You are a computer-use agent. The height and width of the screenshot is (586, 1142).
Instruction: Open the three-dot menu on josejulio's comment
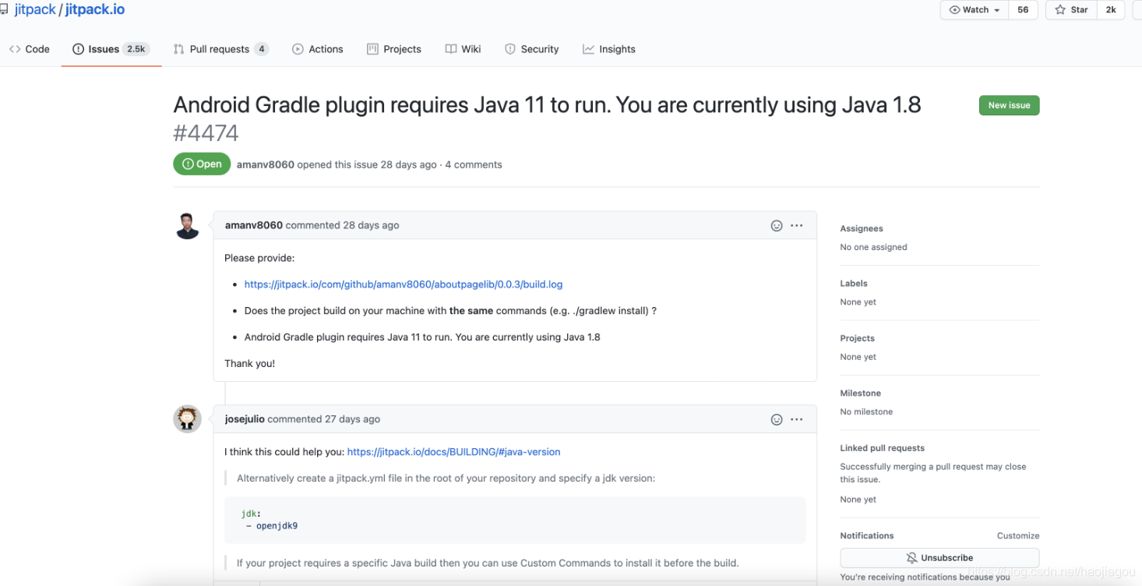click(x=796, y=419)
